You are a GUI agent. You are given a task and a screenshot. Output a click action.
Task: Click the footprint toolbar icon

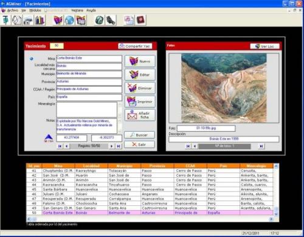click(x=111, y=20)
